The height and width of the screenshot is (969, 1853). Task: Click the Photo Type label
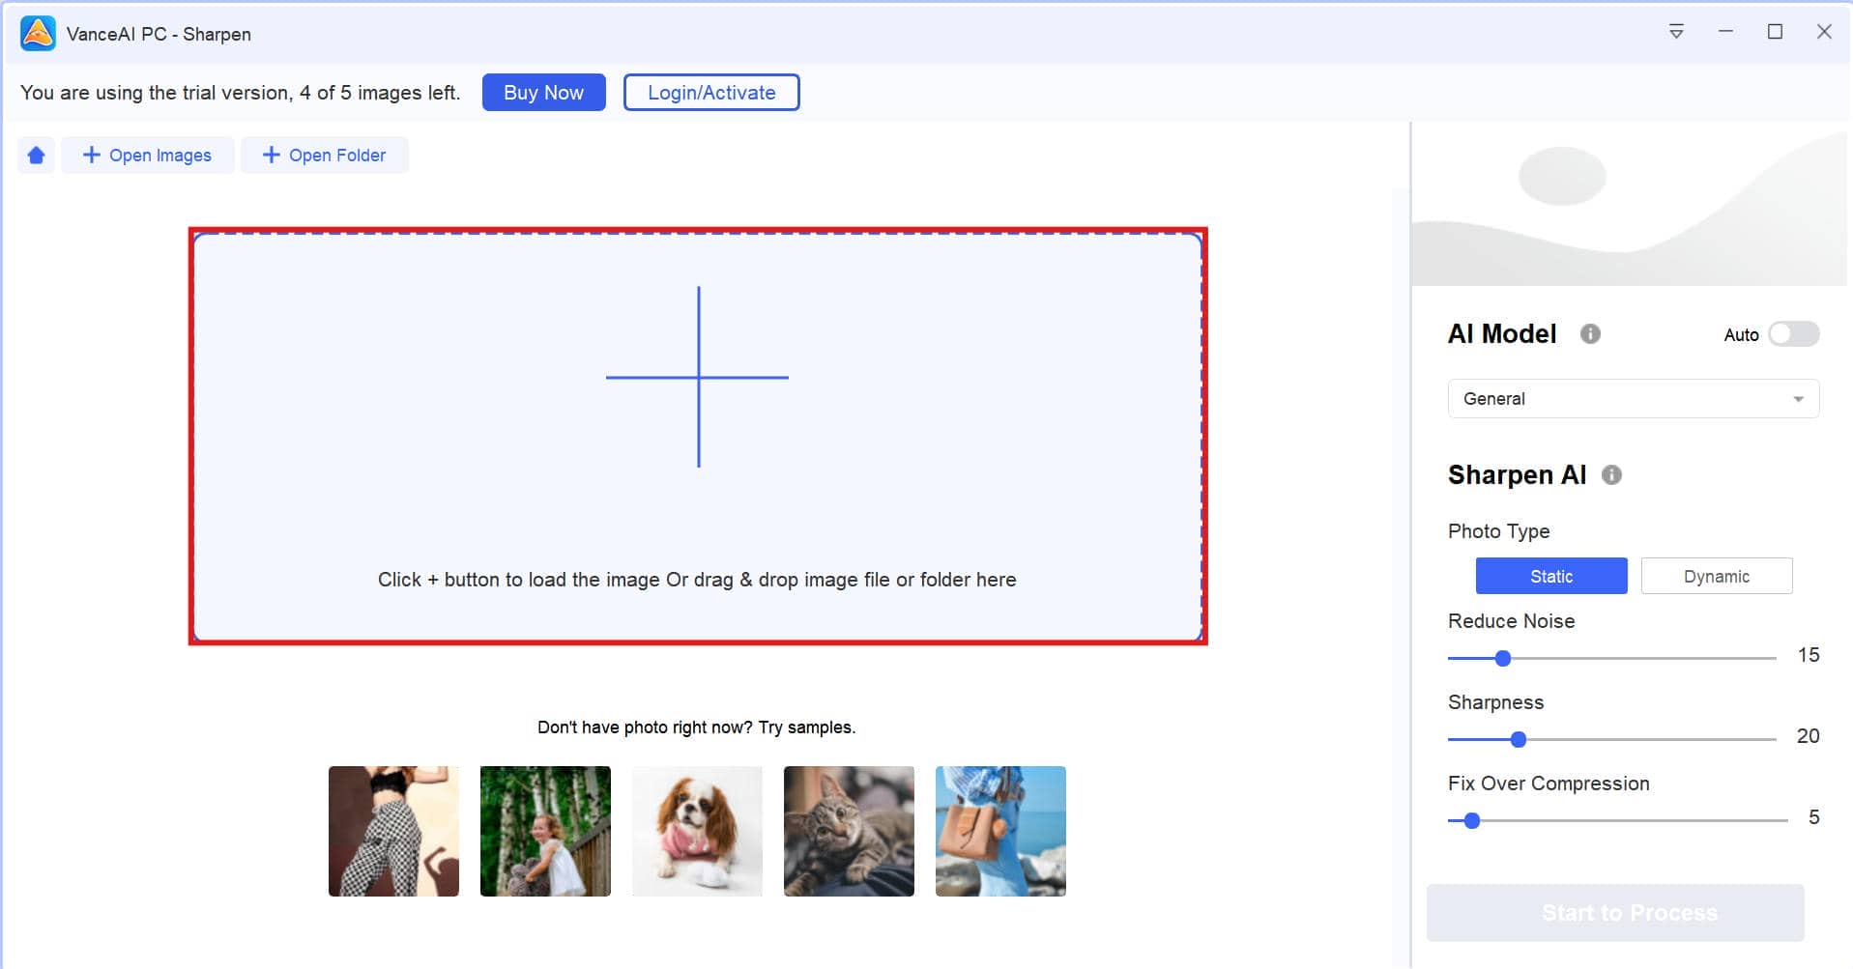1499,531
